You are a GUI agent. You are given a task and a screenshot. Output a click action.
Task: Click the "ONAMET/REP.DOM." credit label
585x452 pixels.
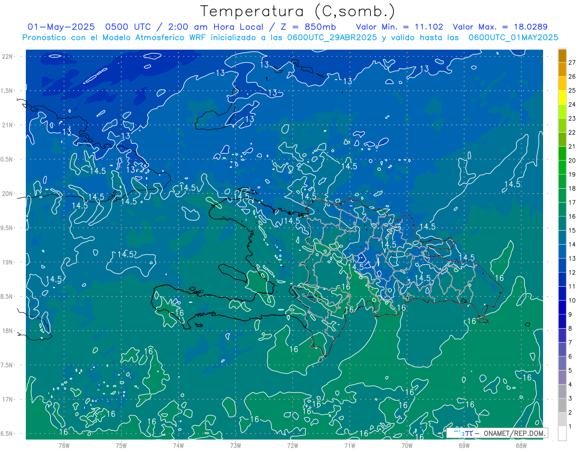(x=515, y=433)
